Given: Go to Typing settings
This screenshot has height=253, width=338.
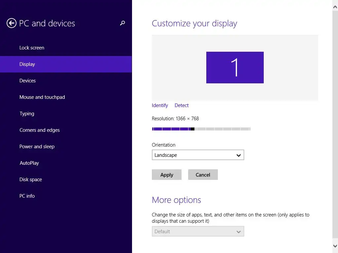Looking at the screenshot, I should [x=66, y=114].
